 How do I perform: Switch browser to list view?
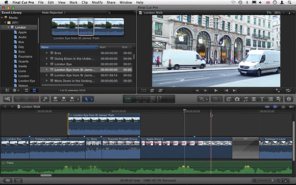(34, 90)
